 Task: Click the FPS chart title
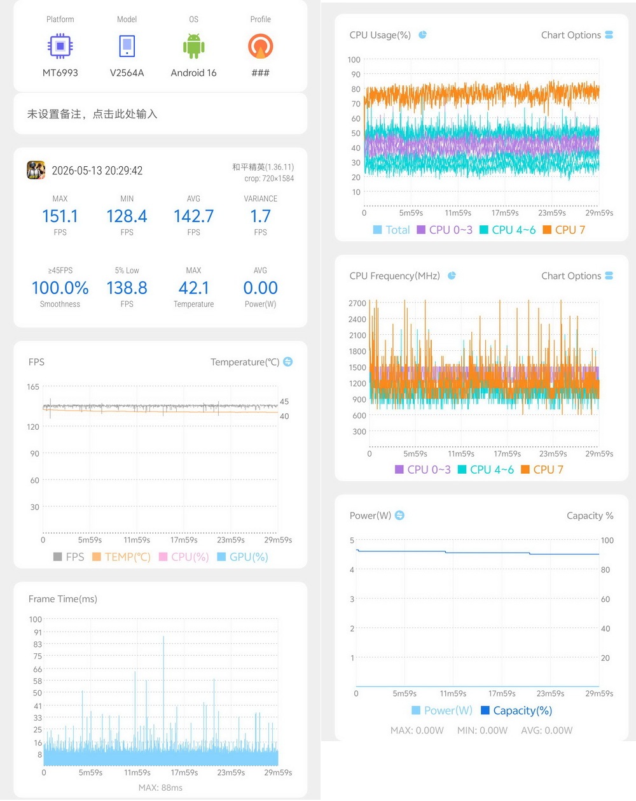coord(36,362)
